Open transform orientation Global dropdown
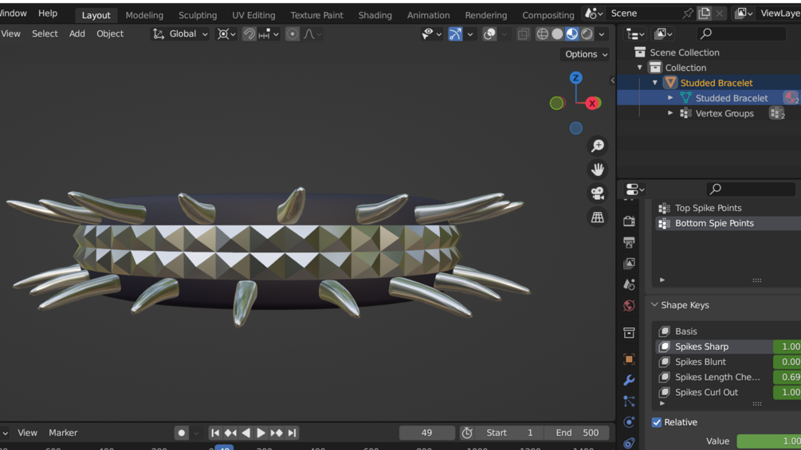The image size is (801, 450). [180, 33]
